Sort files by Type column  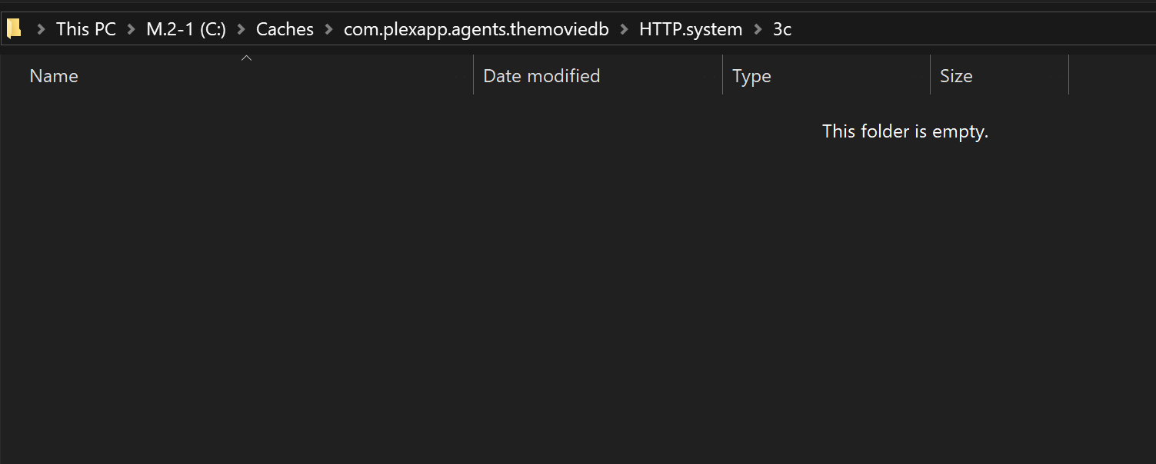click(x=751, y=76)
